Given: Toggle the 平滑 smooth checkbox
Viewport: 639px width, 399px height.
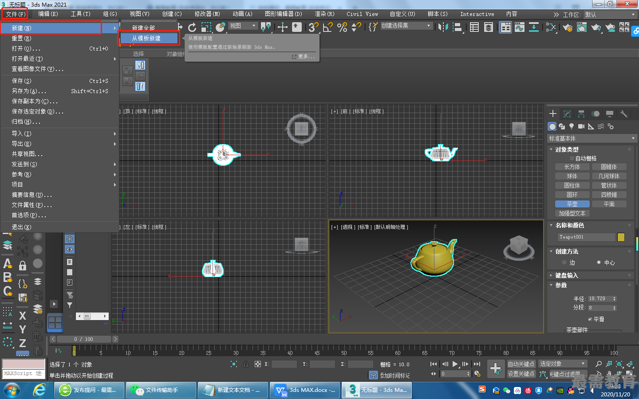Looking at the screenshot, I should point(590,319).
